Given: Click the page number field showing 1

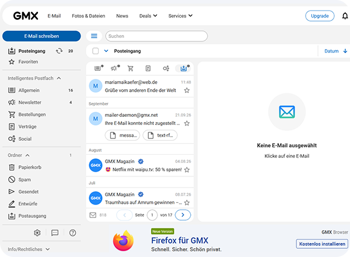Looking at the screenshot, I should point(152,215).
